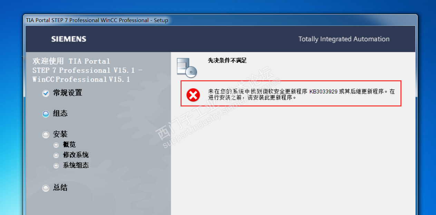Click the SIEMENS logo in the header

coord(69,39)
